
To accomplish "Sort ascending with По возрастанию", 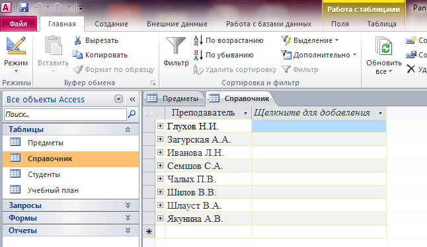I will 229,40.
